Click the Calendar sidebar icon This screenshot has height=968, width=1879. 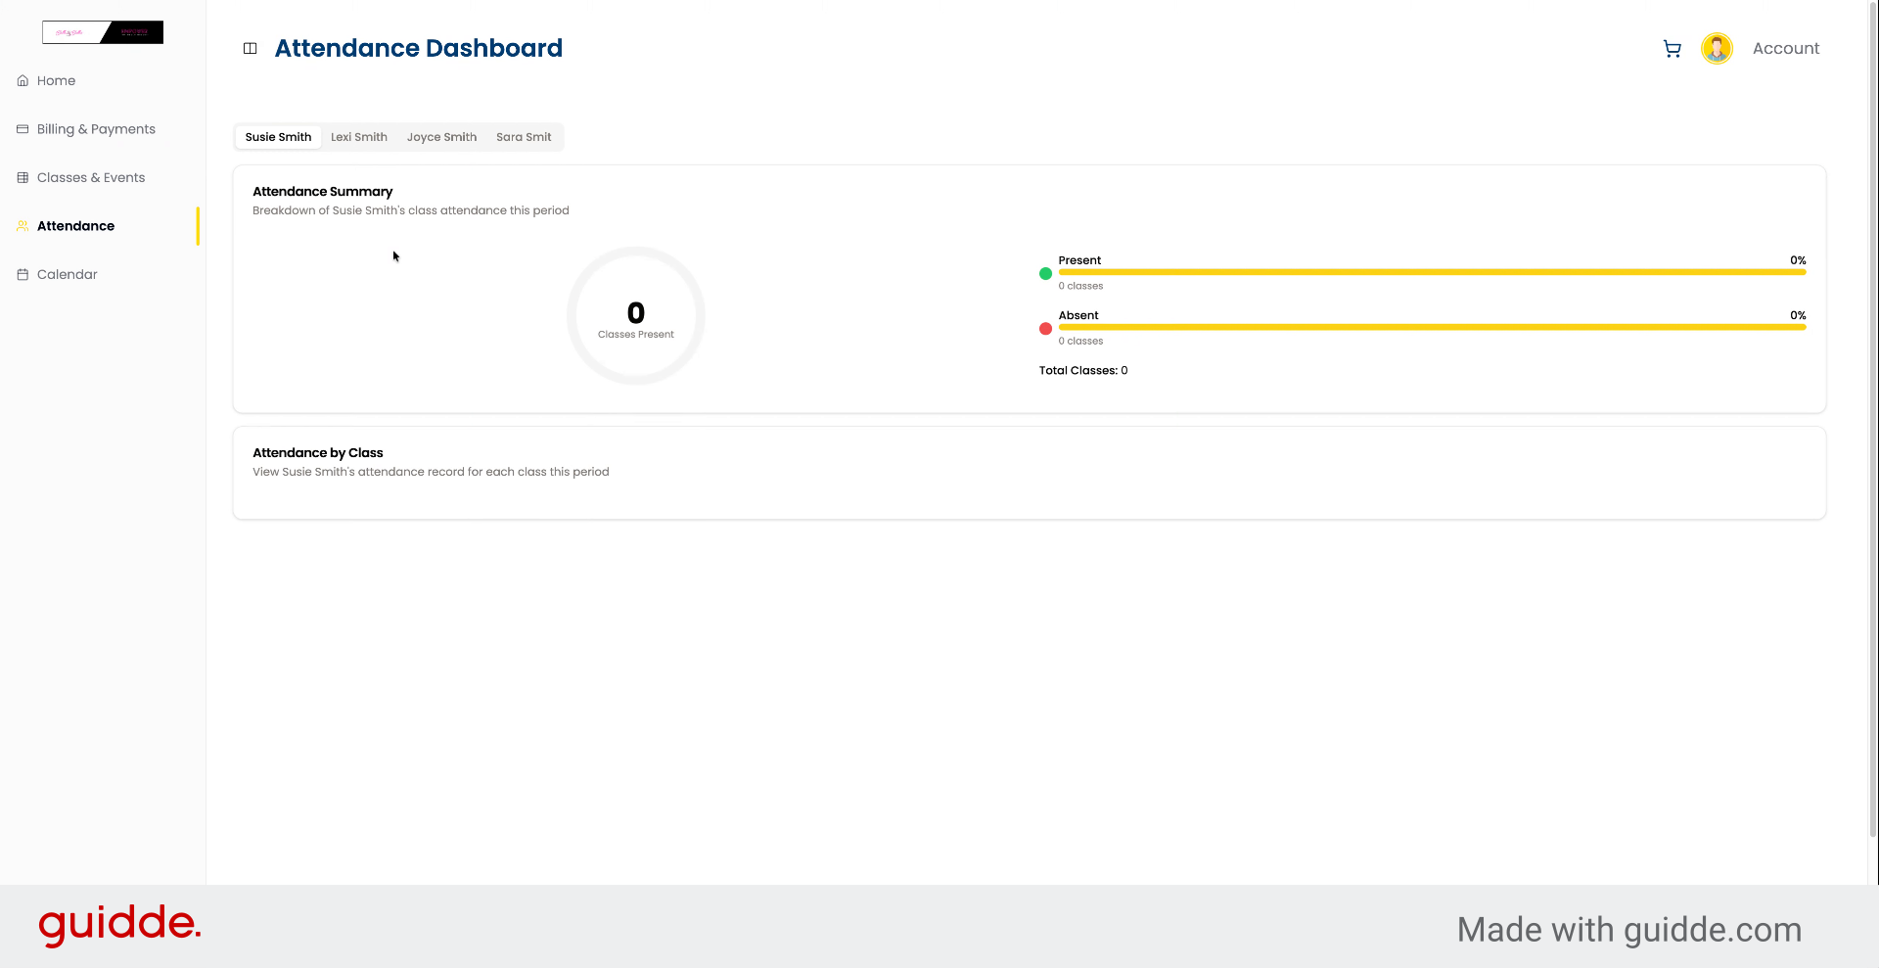point(23,274)
